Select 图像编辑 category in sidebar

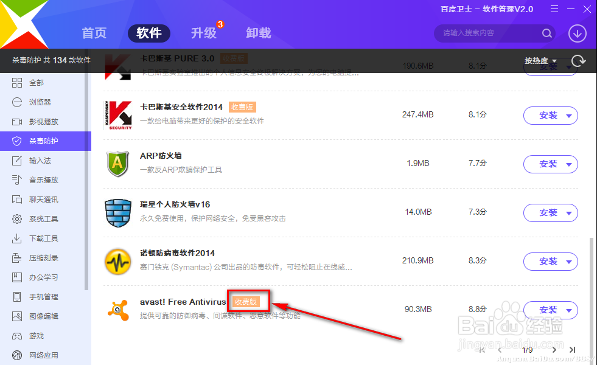pos(46,316)
